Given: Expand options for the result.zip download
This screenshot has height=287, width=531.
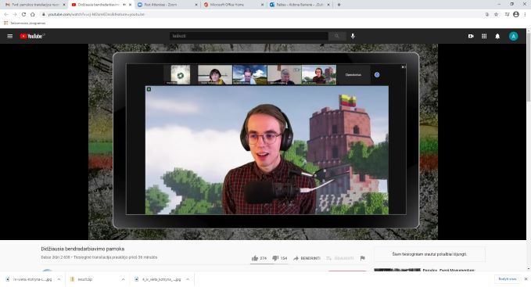Looking at the screenshot, I should [x=124, y=279].
